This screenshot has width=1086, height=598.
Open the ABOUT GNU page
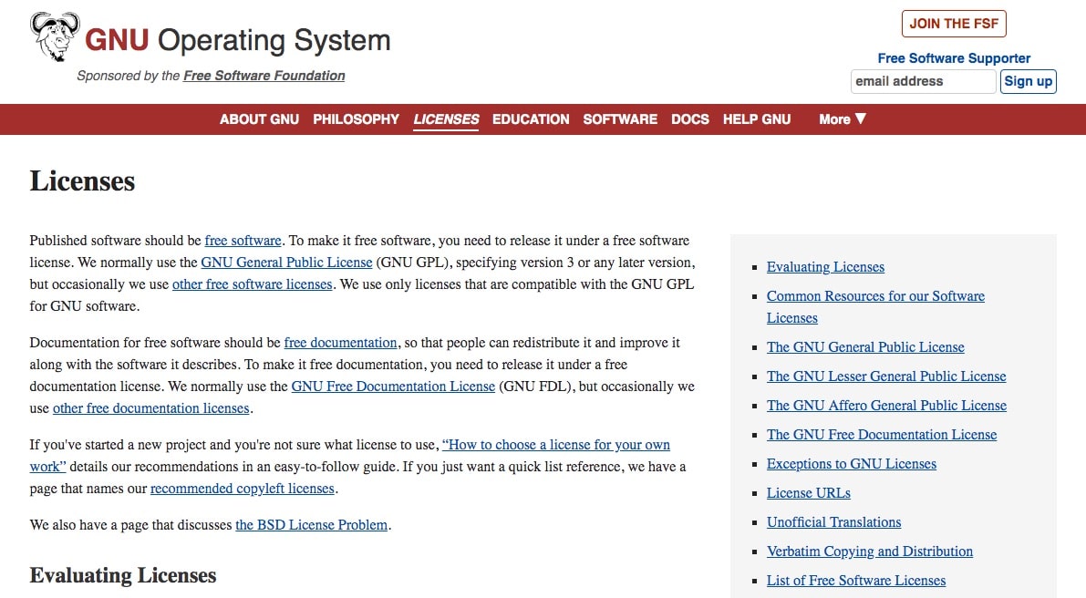(x=259, y=119)
